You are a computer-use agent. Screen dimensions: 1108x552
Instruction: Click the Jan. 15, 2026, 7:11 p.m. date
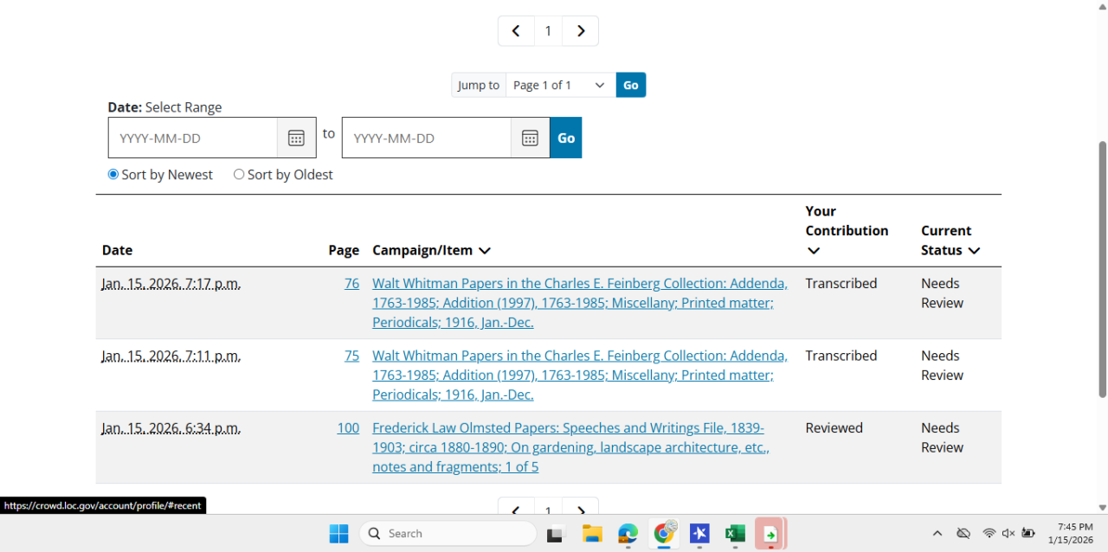171,356
